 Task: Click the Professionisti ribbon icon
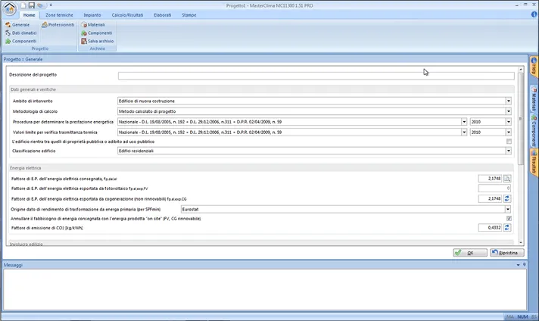click(x=58, y=25)
